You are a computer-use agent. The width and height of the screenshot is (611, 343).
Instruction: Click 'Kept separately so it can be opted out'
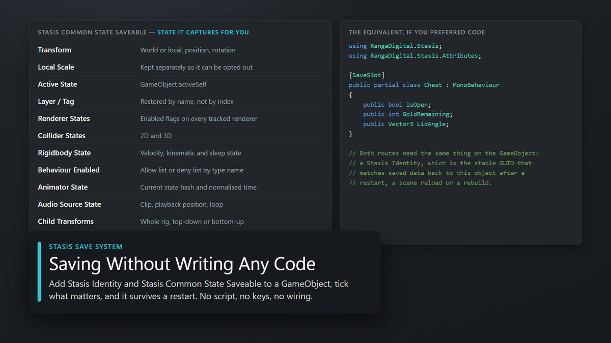(197, 68)
